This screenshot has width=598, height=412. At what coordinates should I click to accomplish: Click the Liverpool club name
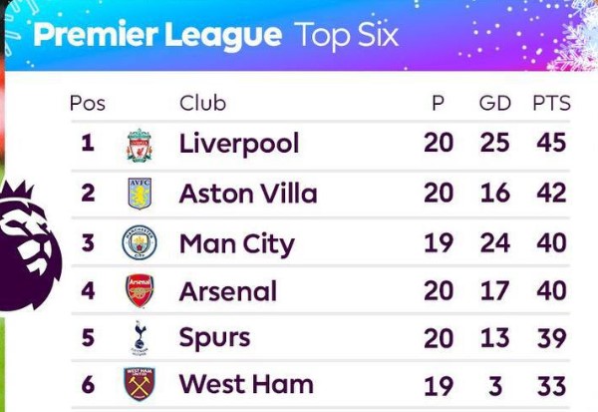click(x=238, y=144)
